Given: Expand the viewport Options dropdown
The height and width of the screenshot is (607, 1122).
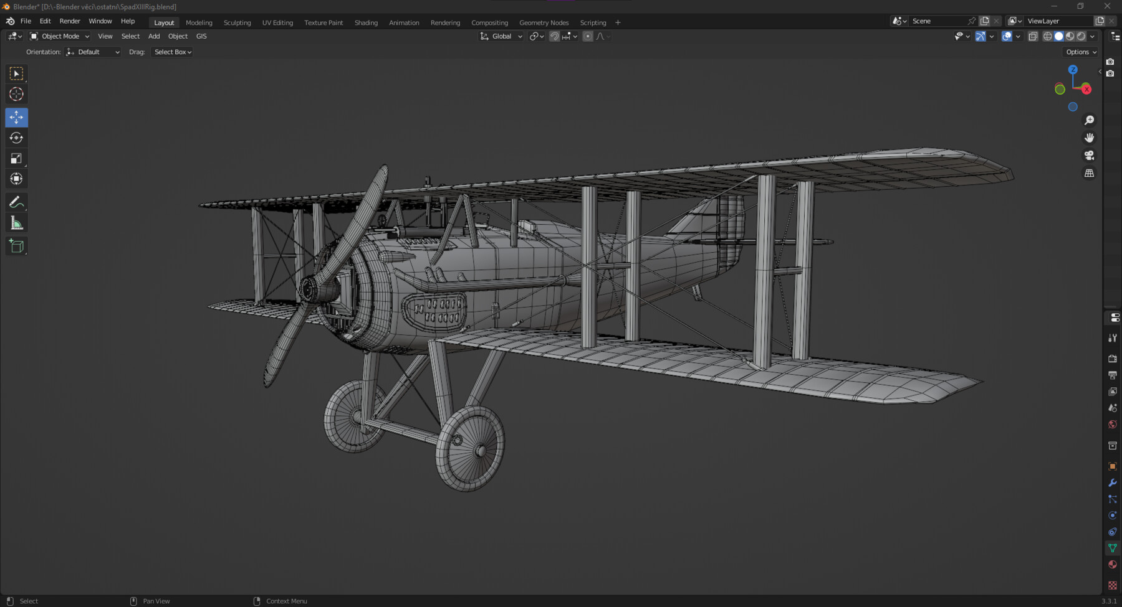Looking at the screenshot, I should point(1080,52).
